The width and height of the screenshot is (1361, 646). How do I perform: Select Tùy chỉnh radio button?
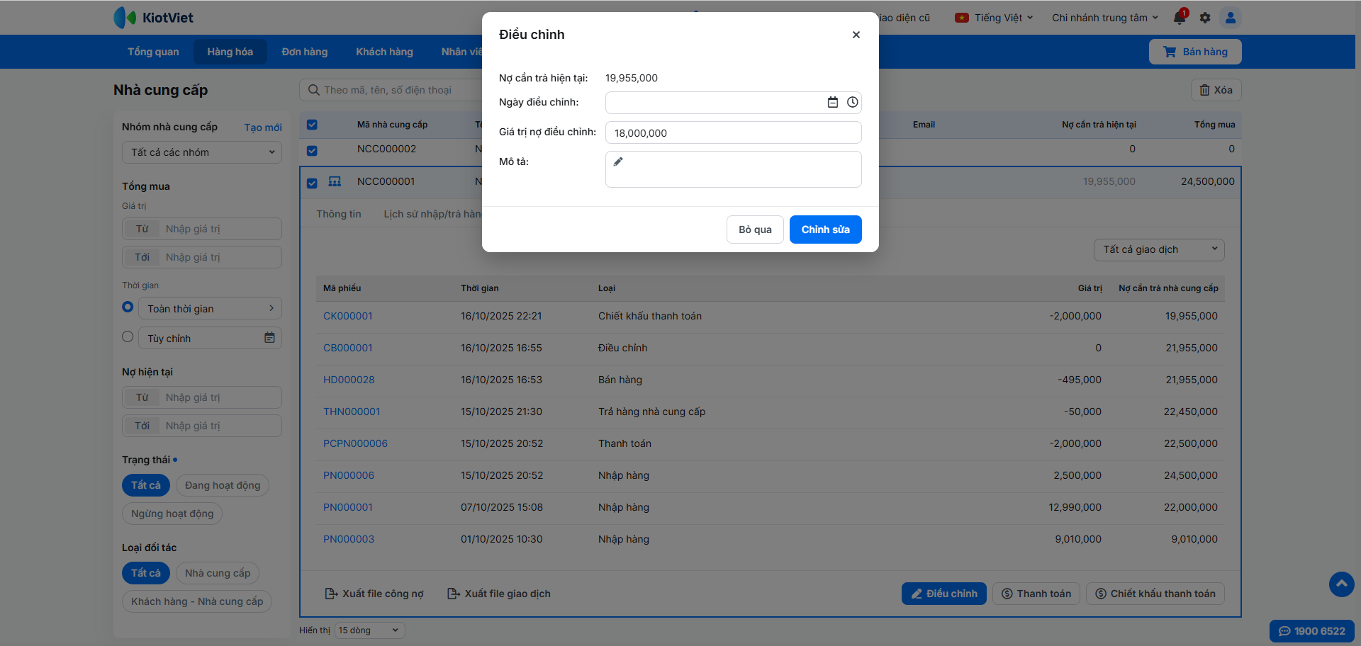128,336
